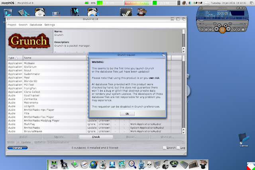
Task: Open the Project menu
Action: (12, 25)
